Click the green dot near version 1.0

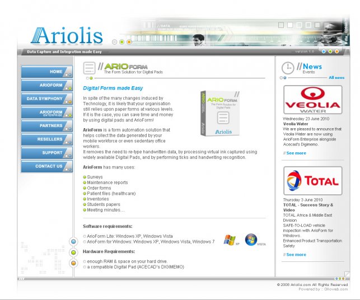(x=330, y=51)
